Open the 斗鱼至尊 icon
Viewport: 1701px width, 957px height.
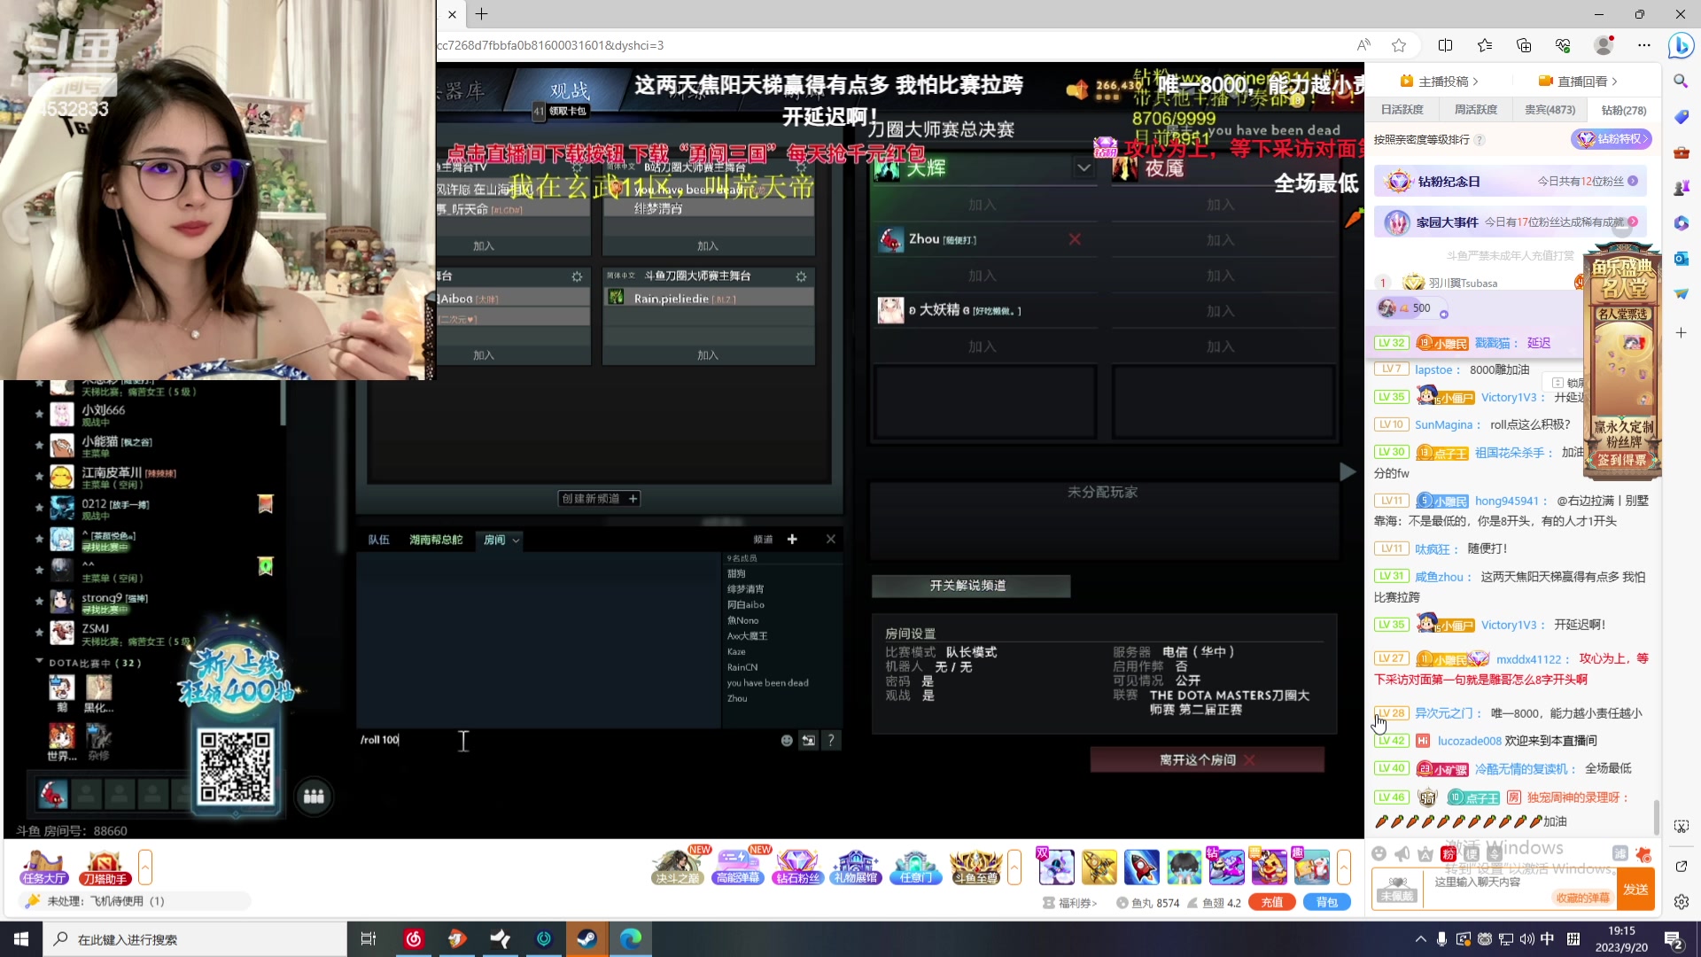click(975, 868)
